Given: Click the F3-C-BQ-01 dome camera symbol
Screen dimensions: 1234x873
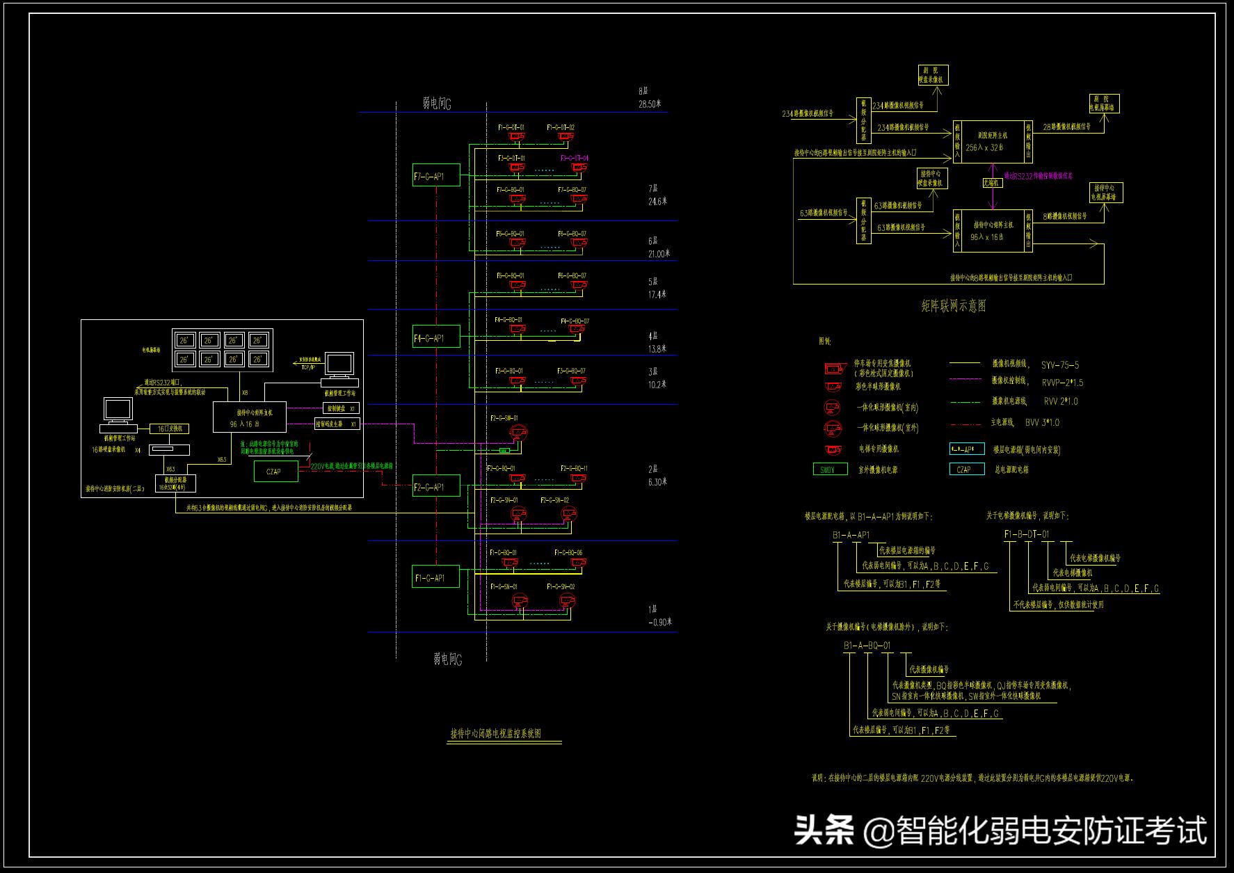Looking at the screenshot, I should click(x=517, y=381).
